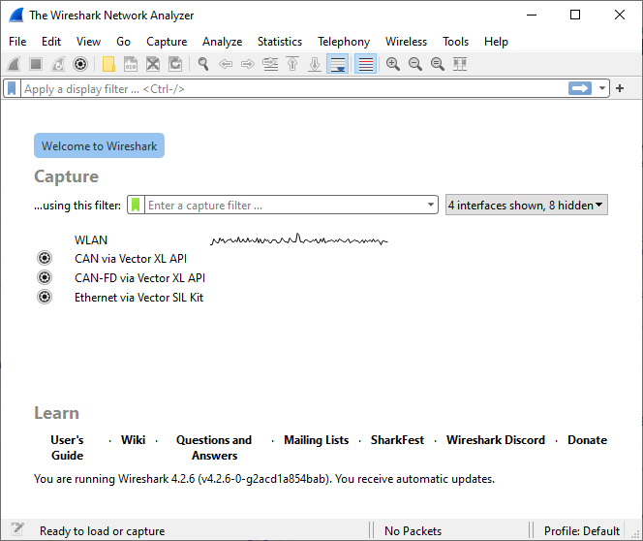Open the Mailing Lists link
Image resolution: width=643 pixels, height=541 pixels.
pos(316,440)
